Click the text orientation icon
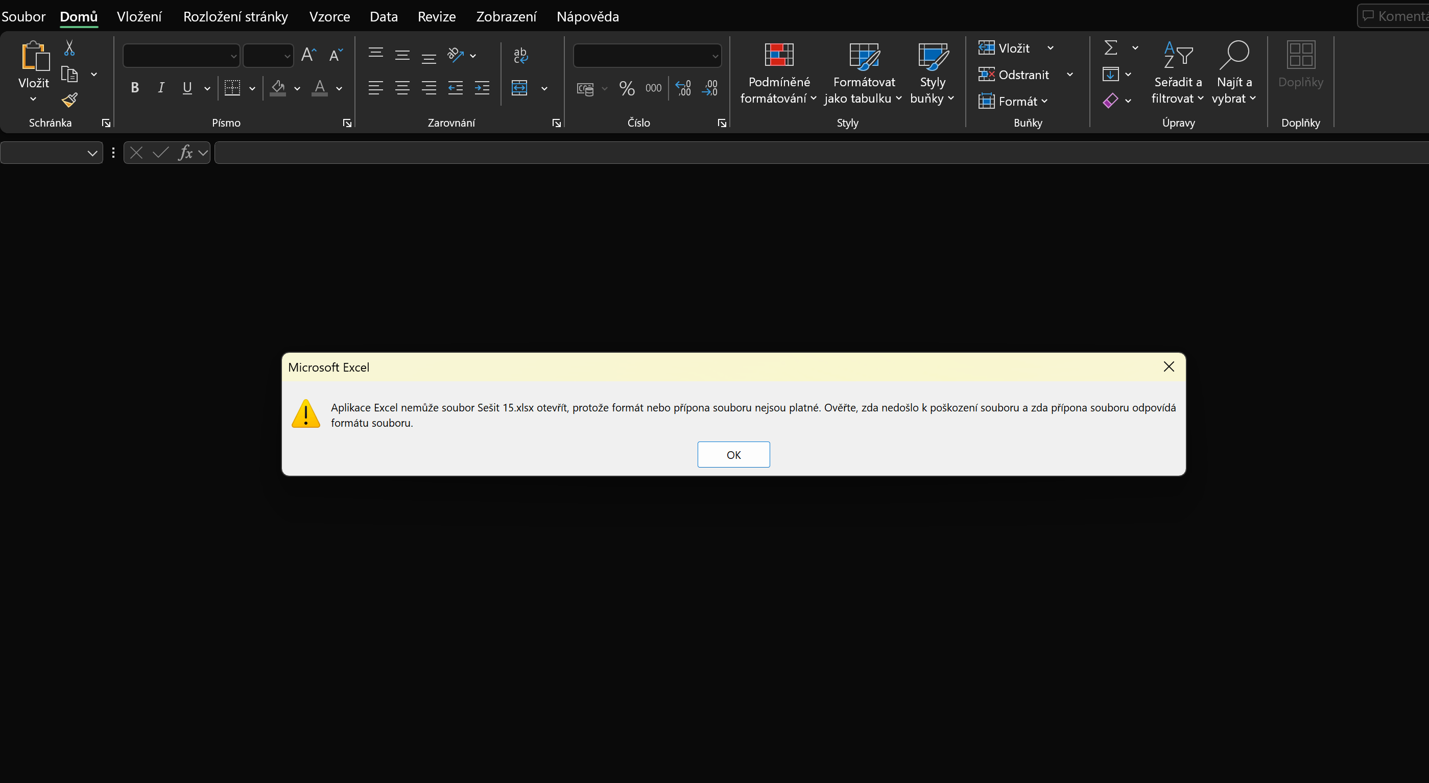This screenshot has height=783, width=1429. [x=456, y=55]
